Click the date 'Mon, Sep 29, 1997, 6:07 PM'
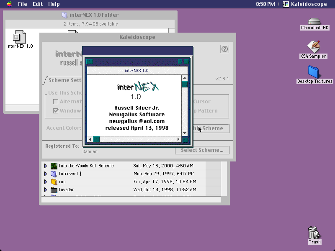Screen dimensions: 335x251 tap(164, 174)
